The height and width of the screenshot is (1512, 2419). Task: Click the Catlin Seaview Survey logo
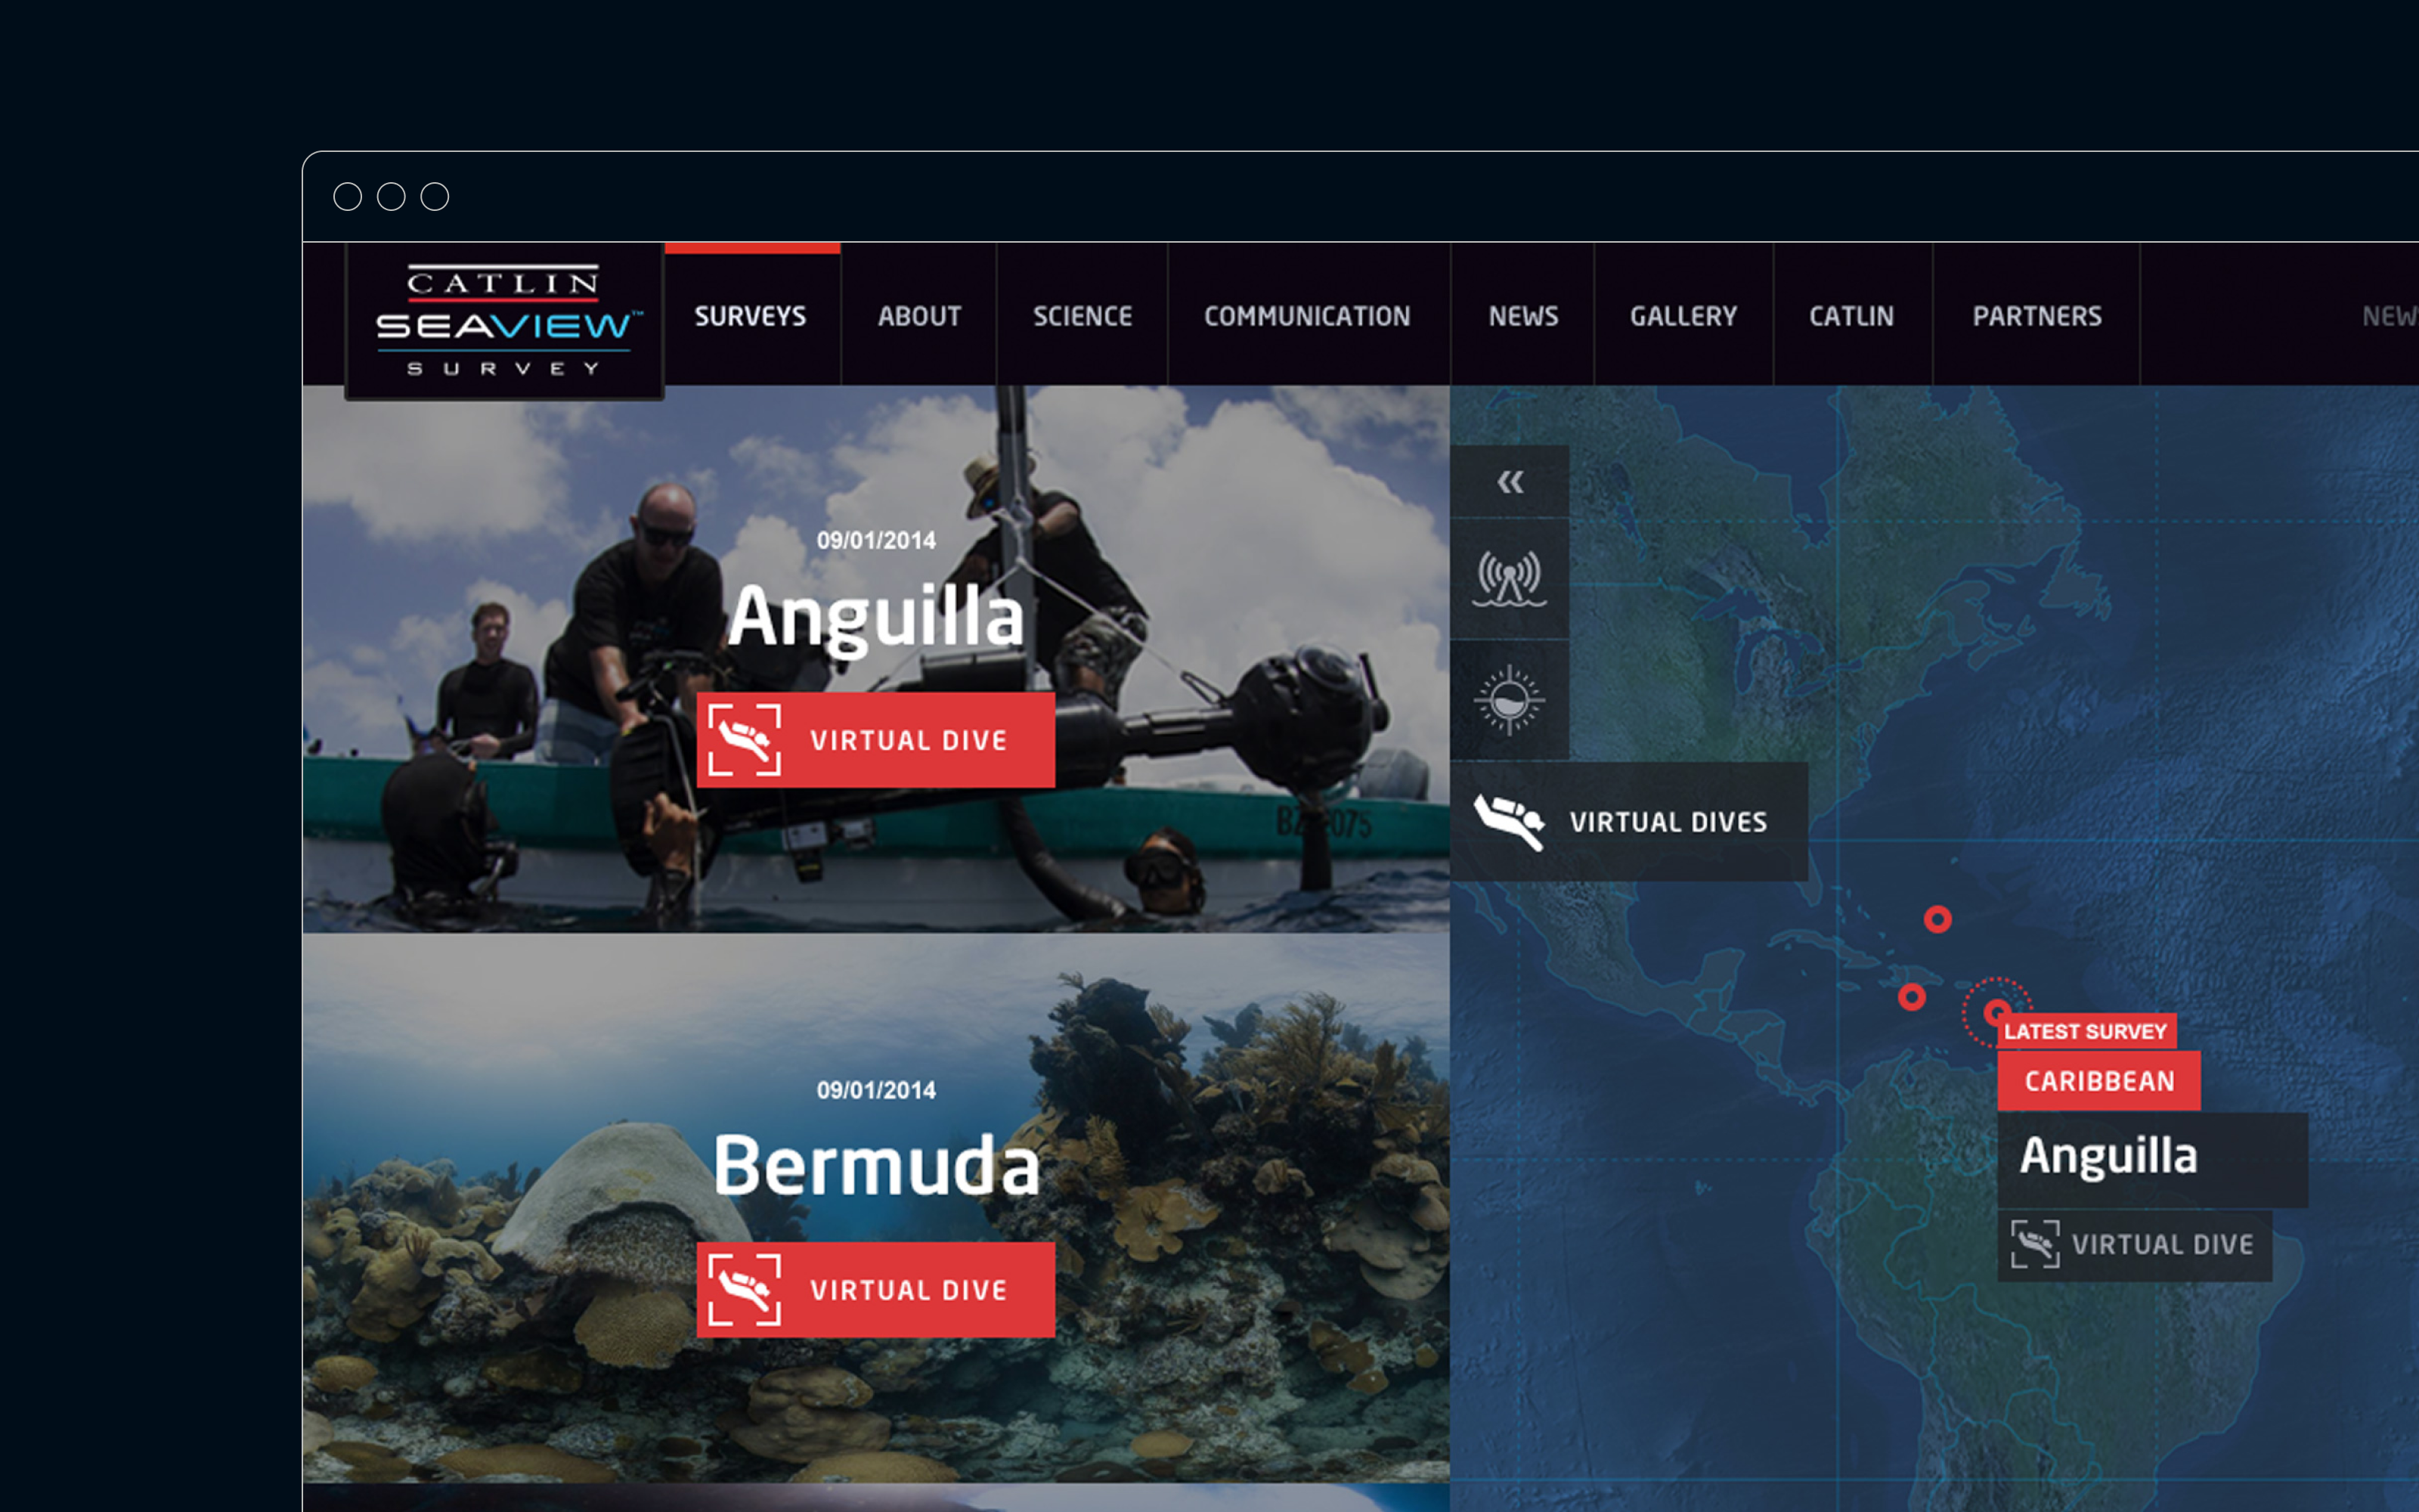coord(503,321)
